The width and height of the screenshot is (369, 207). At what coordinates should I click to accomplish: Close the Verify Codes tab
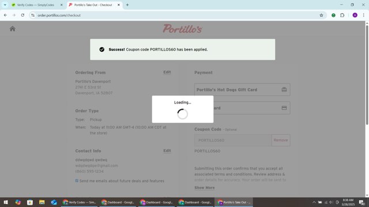[62, 5]
